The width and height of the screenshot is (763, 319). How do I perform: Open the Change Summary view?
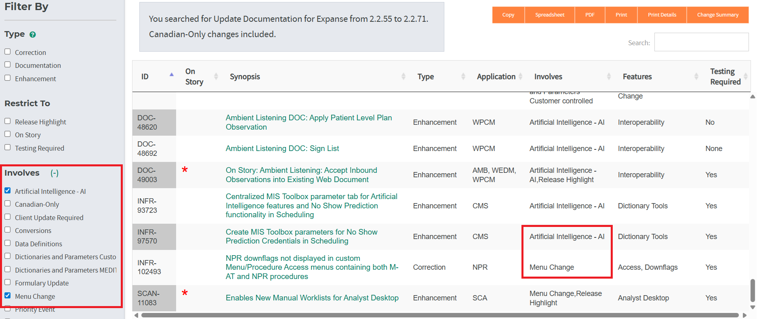(x=717, y=15)
